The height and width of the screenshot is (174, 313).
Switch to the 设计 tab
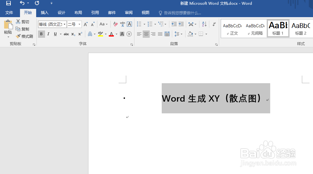pyautogui.click(x=61, y=13)
